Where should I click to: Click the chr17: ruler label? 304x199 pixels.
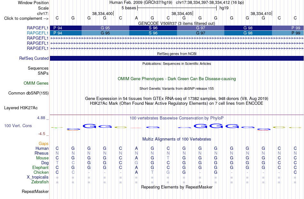tap(43, 13)
